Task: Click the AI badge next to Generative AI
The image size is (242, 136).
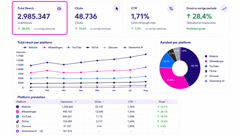Action: click(x=41, y=131)
